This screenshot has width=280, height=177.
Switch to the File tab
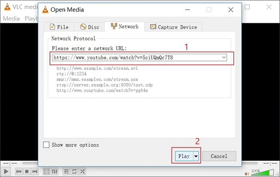pyautogui.click(x=59, y=27)
